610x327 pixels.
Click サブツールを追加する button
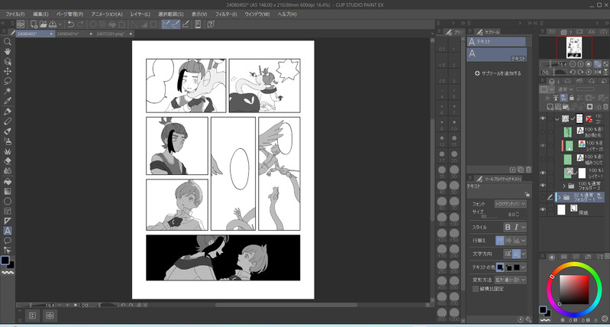pos(498,73)
